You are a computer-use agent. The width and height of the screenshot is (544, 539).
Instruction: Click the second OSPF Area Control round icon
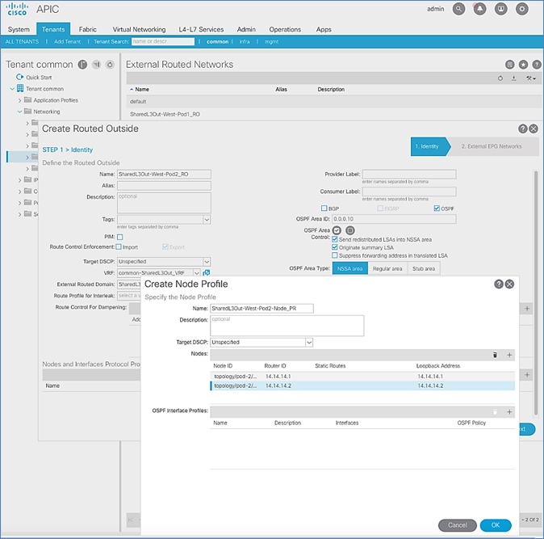pyautogui.click(x=350, y=230)
